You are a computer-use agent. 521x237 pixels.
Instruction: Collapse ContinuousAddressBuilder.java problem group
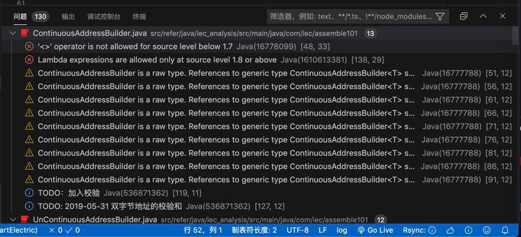tap(13, 33)
